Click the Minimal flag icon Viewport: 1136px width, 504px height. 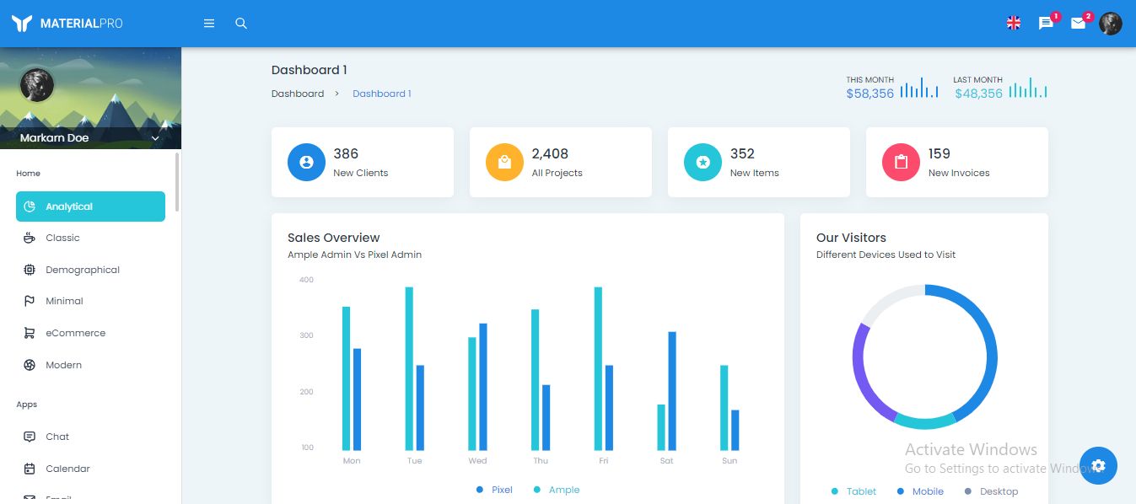[30, 302]
